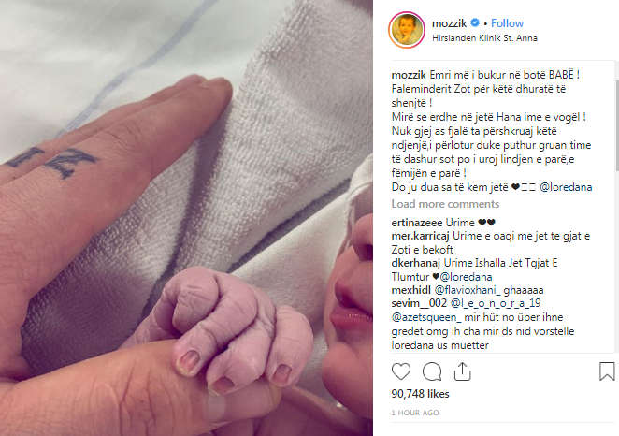Share the post using the share icon

462,371
